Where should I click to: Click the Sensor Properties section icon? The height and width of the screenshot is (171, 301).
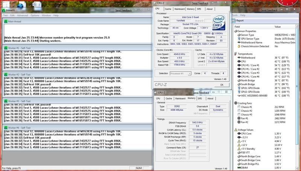(236, 31)
